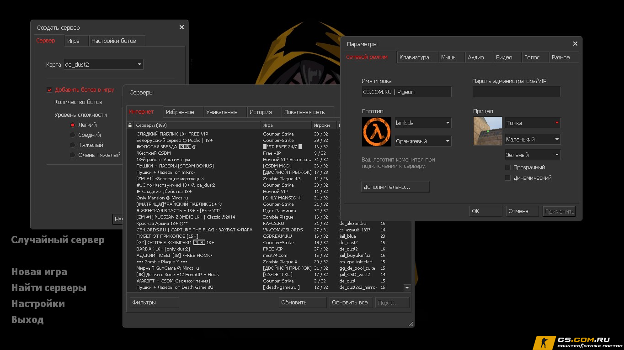Viewport: 624px width, 350px height.
Task: Click the Применить button
Action: [x=559, y=211]
